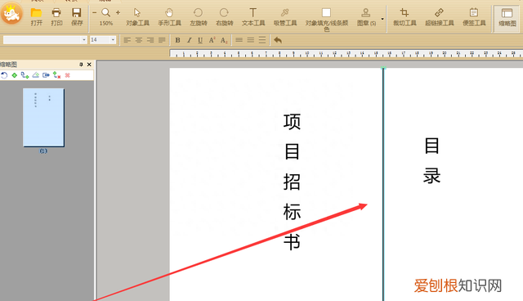Image resolution: width=523 pixels, height=301 pixels.
Task: Select the 裁切工具 (Crop tool)
Action: (x=405, y=17)
